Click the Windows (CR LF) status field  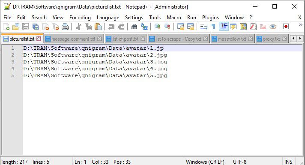click(x=205, y=162)
